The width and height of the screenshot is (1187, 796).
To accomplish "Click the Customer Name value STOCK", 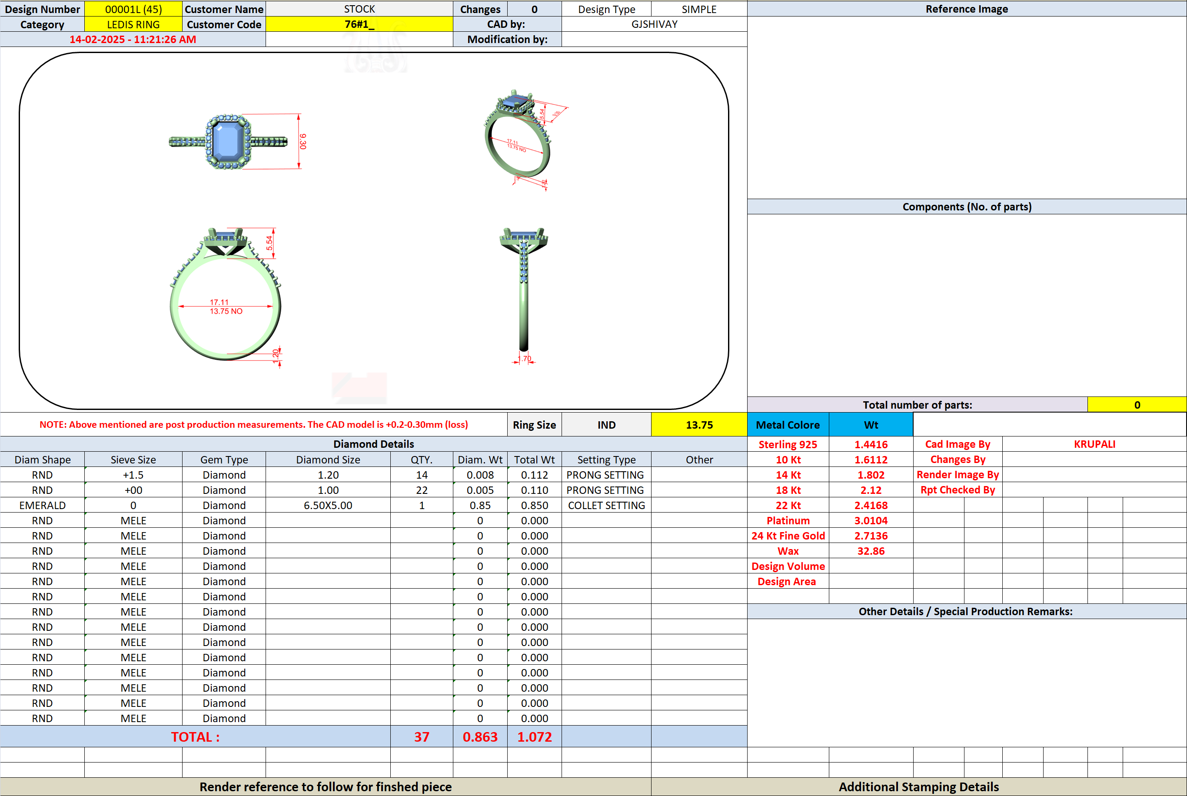I will (x=359, y=9).
